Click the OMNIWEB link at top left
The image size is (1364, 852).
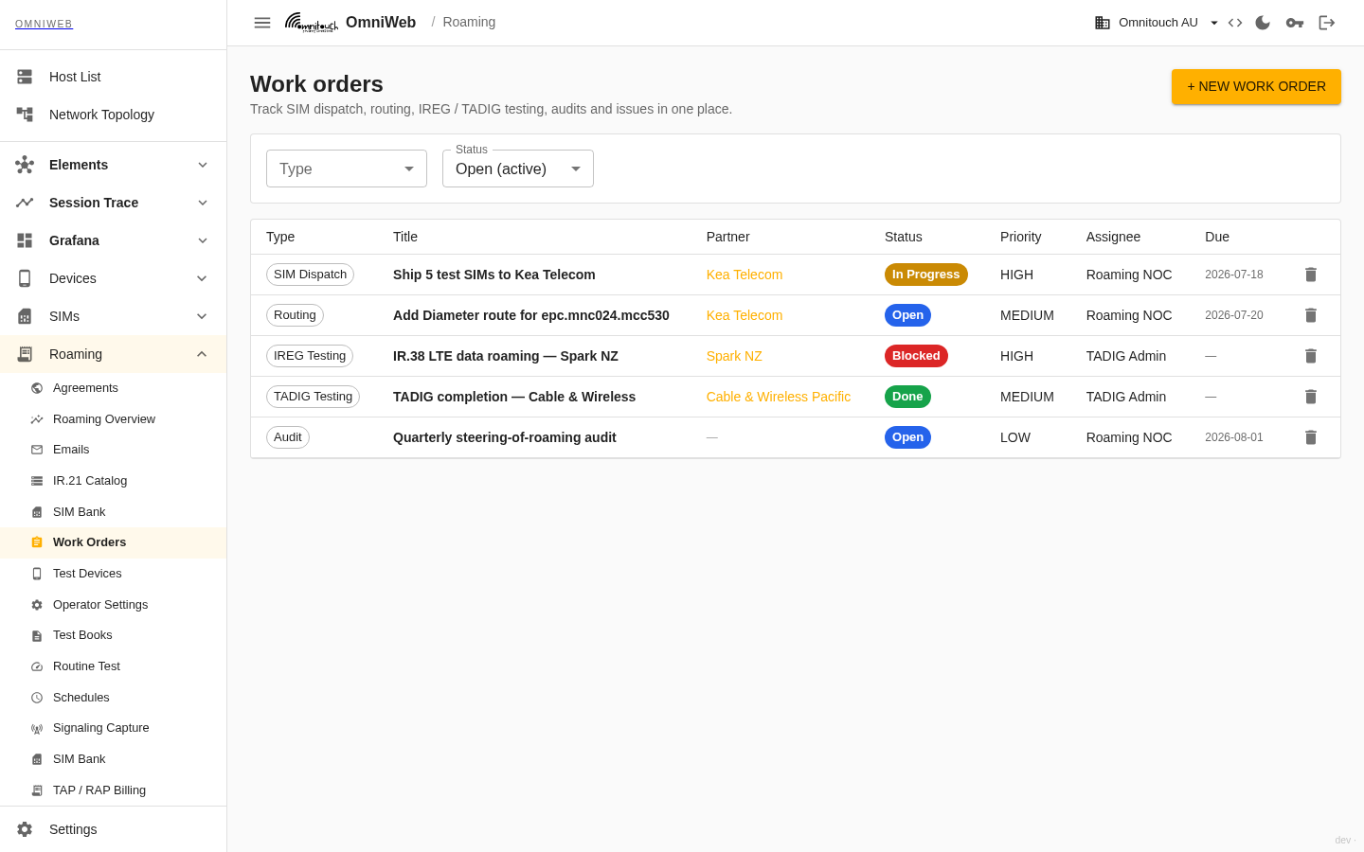(x=44, y=24)
